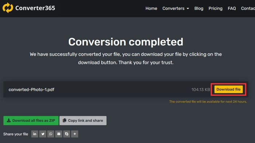Share file via WhatsApp icon
Image resolution: width=255 pixels, height=143 pixels.
point(51,134)
